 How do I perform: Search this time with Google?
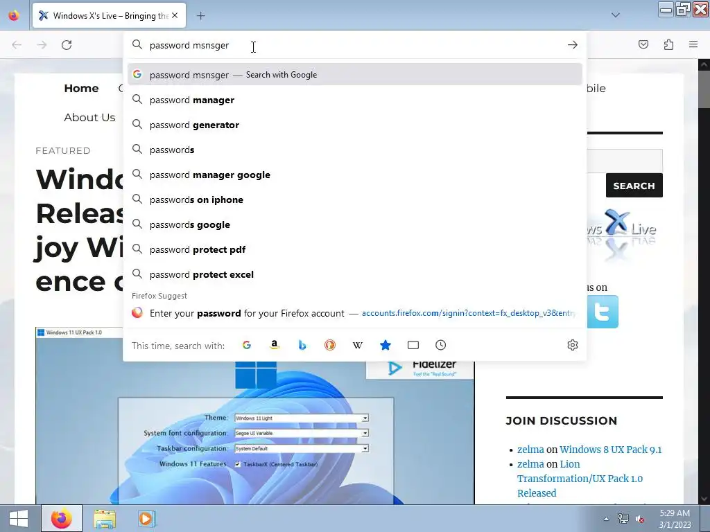coord(247,345)
